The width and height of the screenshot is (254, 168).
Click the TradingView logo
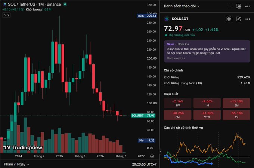pyautogui.click(x=23, y=148)
